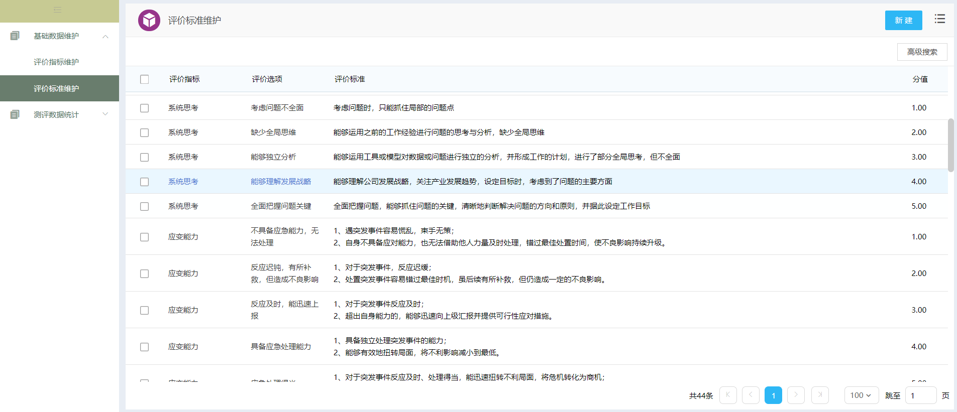Click the vertical table scrollbar
The height and width of the screenshot is (412, 957).
click(950, 146)
